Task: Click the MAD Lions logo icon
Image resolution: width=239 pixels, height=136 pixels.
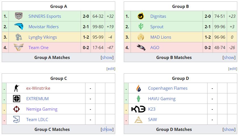Action: (x=141, y=37)
